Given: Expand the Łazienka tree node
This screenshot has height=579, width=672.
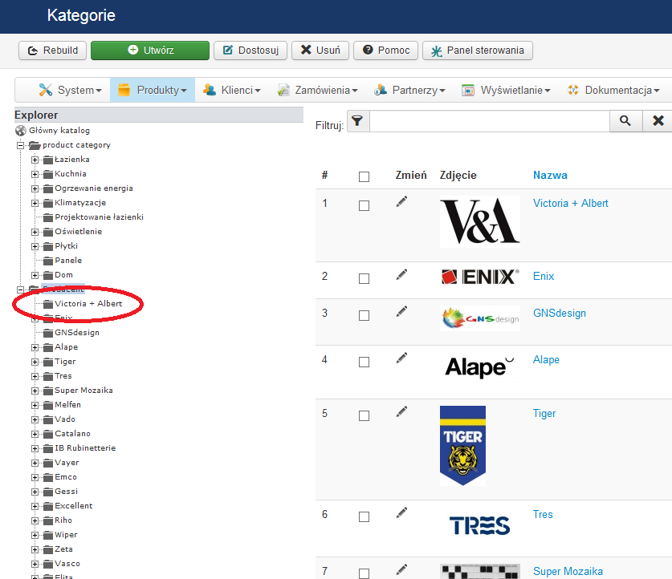Looking at the screenshot, I should click(x=35, y=160).
